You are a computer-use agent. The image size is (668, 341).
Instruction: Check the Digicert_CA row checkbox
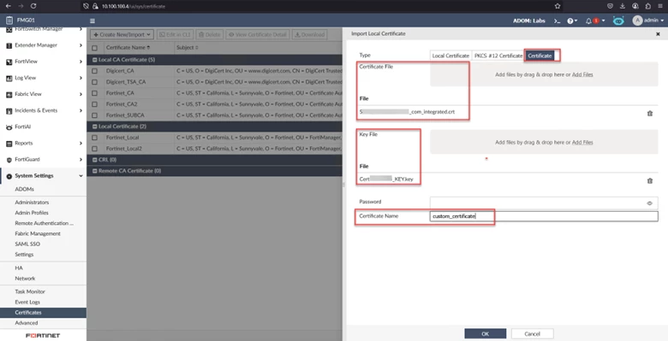click(94, 71)
